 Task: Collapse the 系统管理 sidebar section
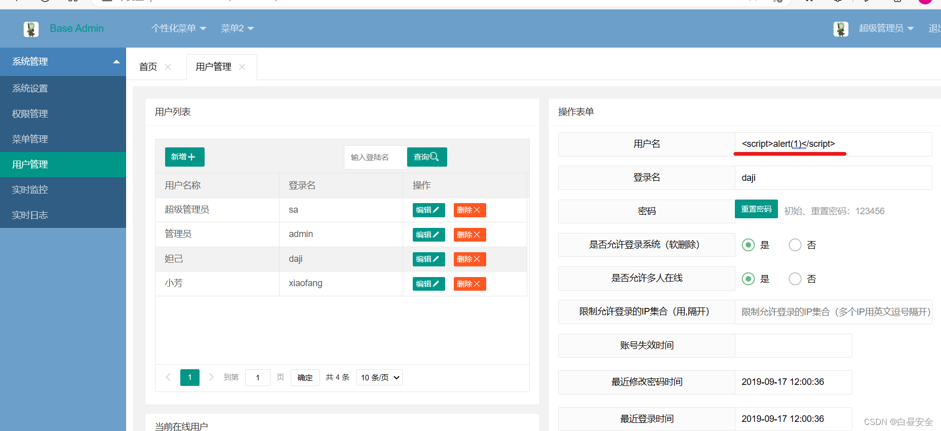point(63,62)
